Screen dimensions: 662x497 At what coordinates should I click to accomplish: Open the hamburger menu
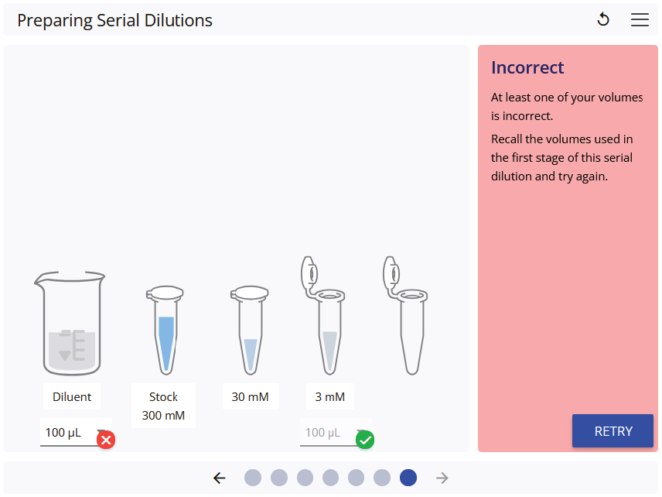pos(640,19)
